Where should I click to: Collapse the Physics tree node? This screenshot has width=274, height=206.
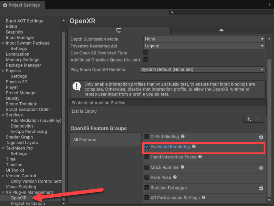pos(3,71)
